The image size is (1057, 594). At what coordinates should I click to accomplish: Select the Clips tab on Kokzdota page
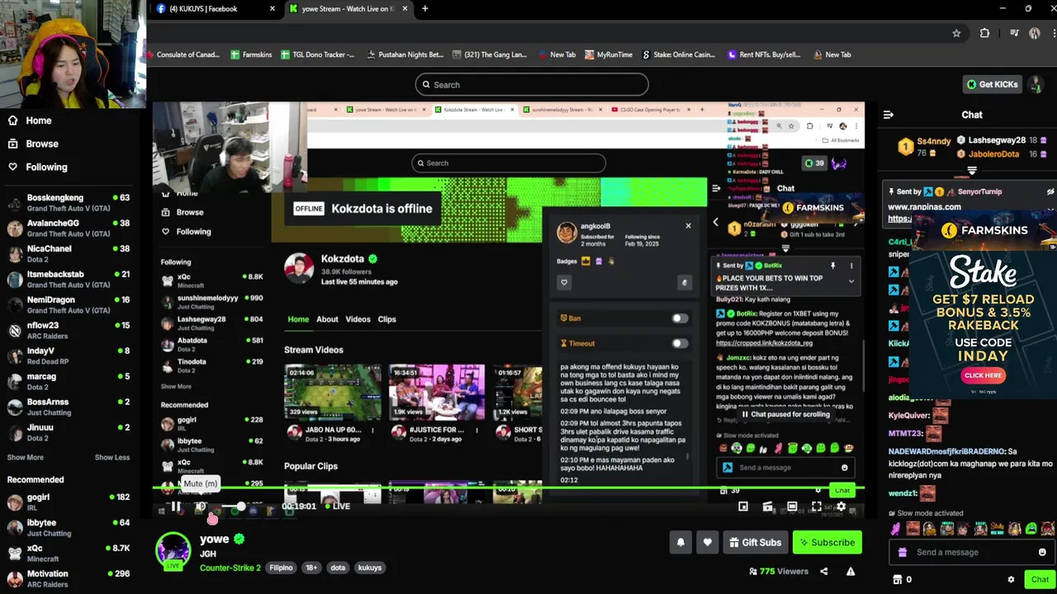coord(387,319)
